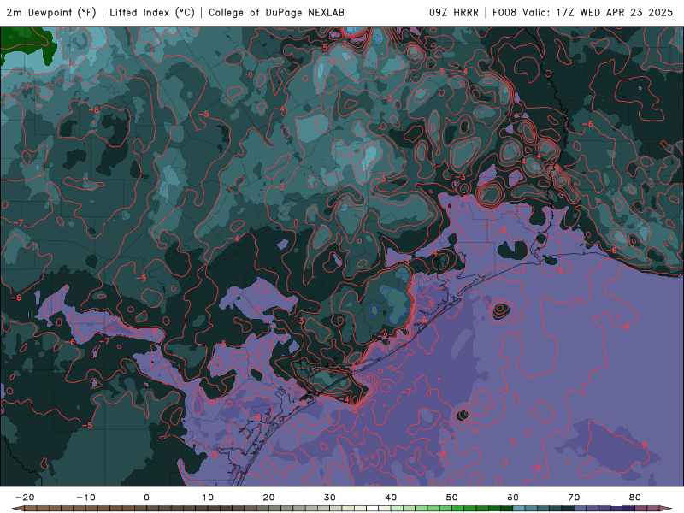Click the 10 tick label on color scale
Screen dimensions: 684x513
click(208, 498)
